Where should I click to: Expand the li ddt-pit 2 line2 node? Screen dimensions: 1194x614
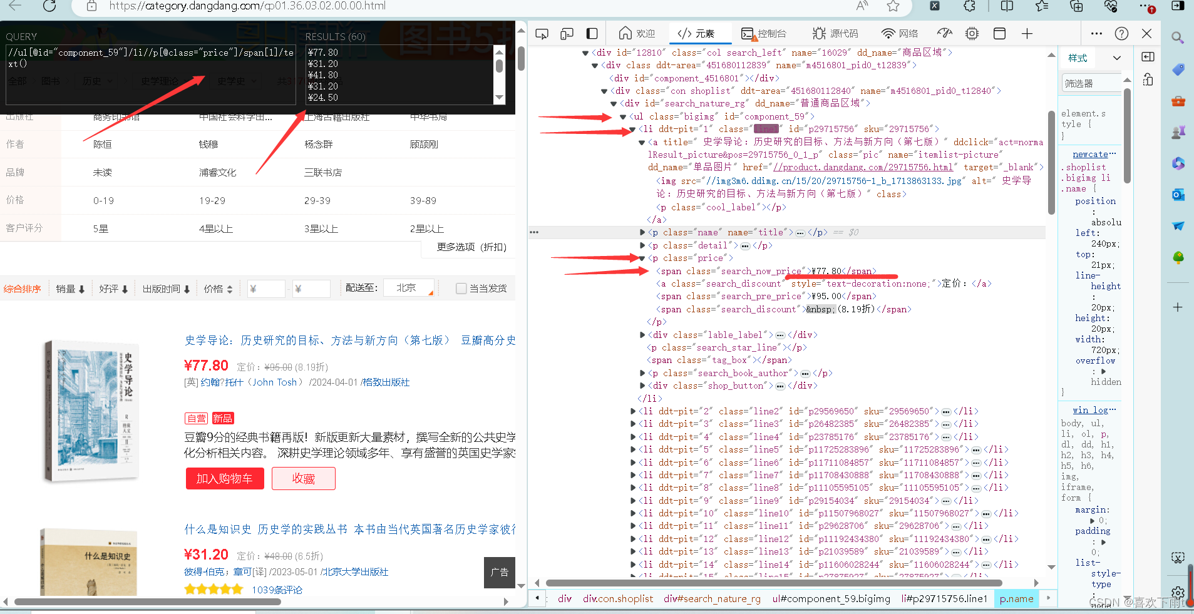pyautogui.click(x=632, y=412)
